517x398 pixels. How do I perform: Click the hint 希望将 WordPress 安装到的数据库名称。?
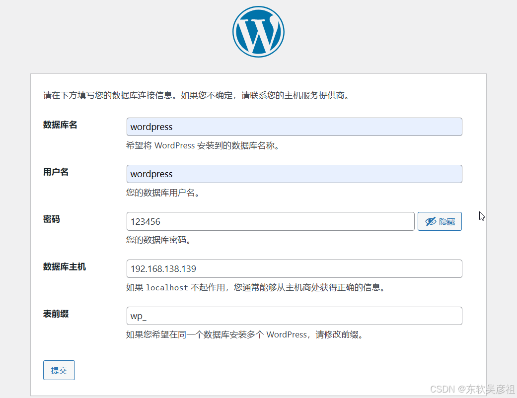[204, 145]
